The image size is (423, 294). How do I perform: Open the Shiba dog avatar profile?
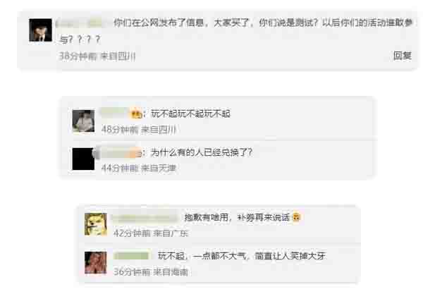point(96,224)
